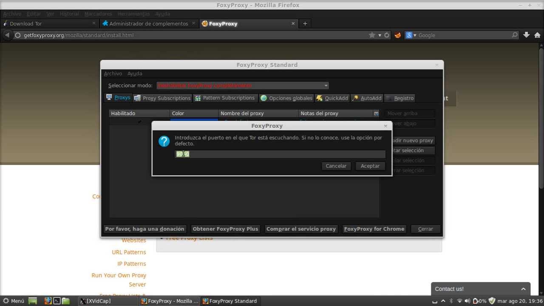Click the search magnifier icon
The image size is (544, 306).
pyautogui.click(x=515, y=35)
